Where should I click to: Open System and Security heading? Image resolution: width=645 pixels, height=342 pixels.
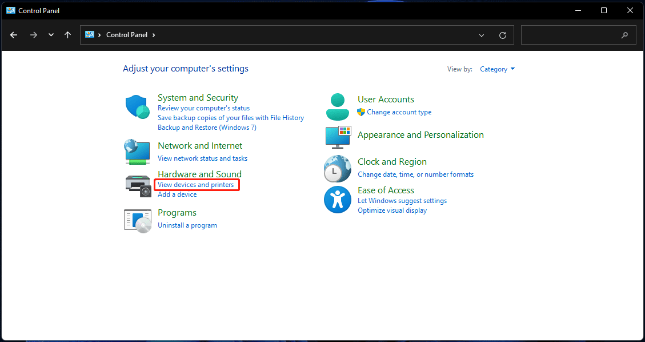pos(198,98)
